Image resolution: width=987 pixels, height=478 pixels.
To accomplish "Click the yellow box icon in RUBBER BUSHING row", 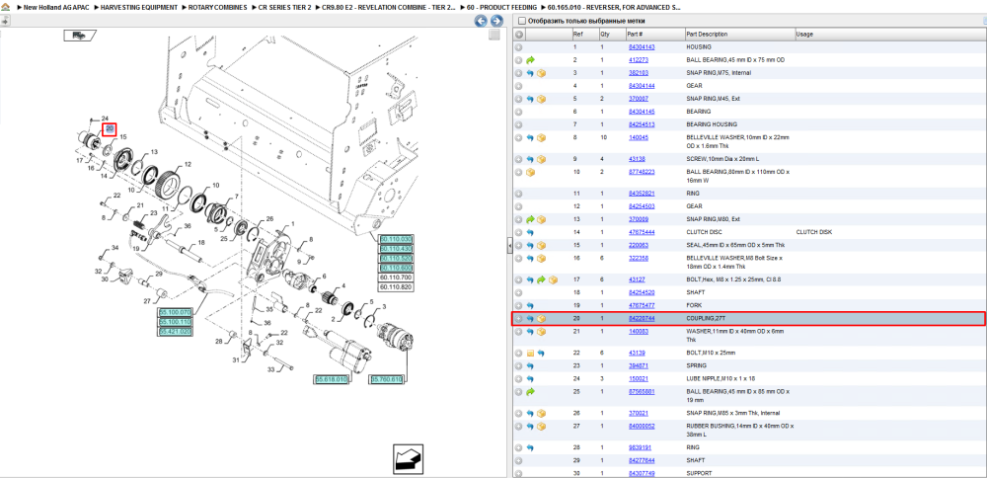I will (x=541, y=427).
